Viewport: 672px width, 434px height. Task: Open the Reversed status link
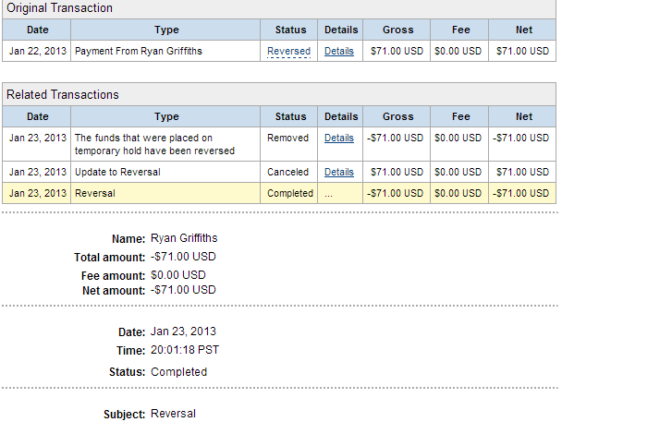(288, 52)
